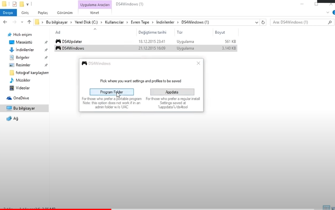Click the folder icon at title bar left

point(4,4)
